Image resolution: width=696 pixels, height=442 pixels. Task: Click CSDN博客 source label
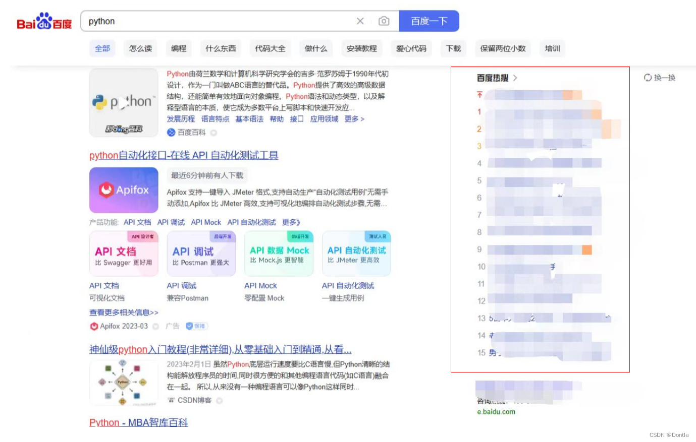coord(194,400)
